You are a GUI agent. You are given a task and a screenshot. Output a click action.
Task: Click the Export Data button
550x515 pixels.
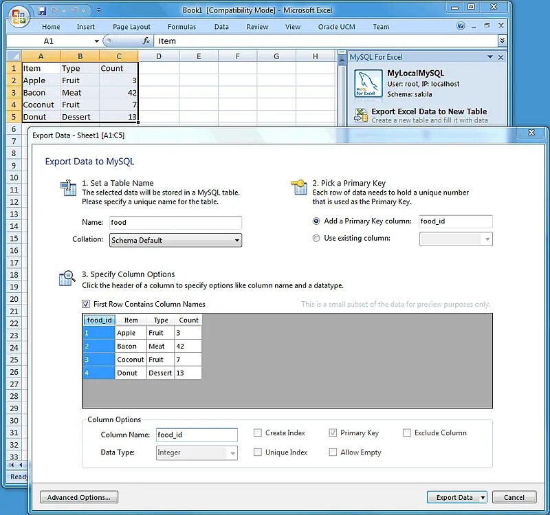[x=454, y=497]
